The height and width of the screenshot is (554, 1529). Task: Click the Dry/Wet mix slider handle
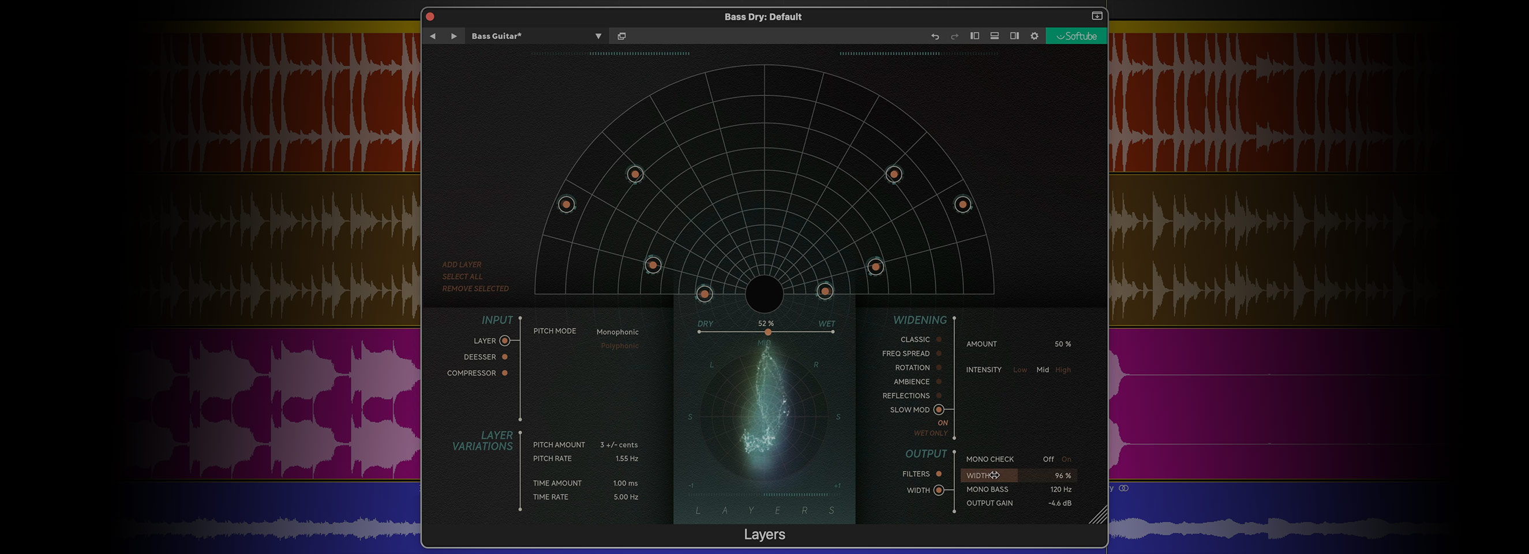coord(768,332)
